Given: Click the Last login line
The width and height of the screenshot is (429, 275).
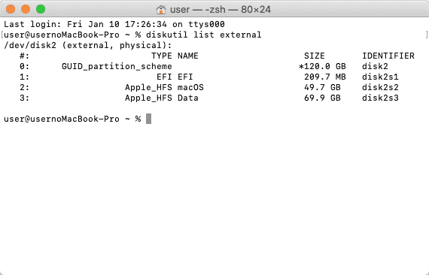Looking at the screenshot, I should 114,24.
